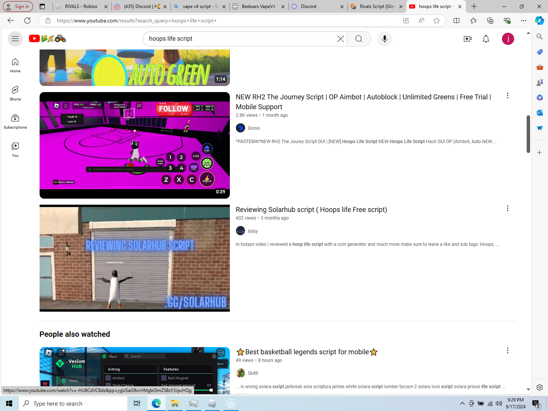Add this page to favorites star

[436, 21]
